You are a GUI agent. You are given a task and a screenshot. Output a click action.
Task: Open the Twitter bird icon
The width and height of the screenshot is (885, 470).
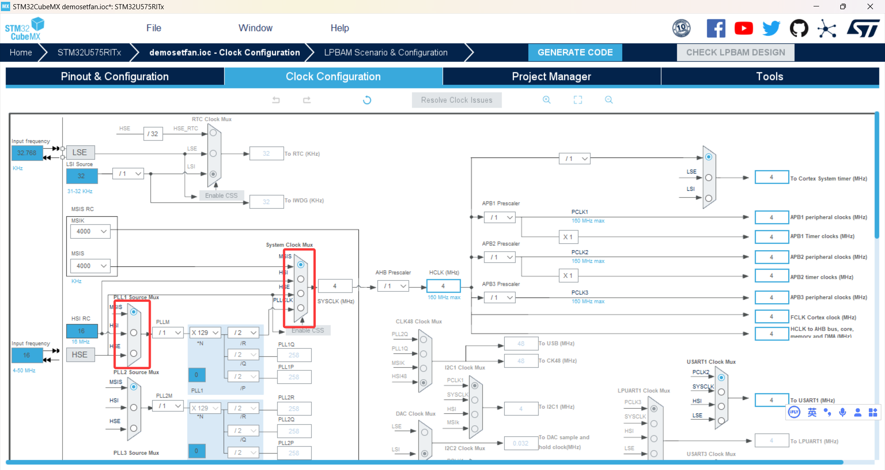[x=771, y=29]
